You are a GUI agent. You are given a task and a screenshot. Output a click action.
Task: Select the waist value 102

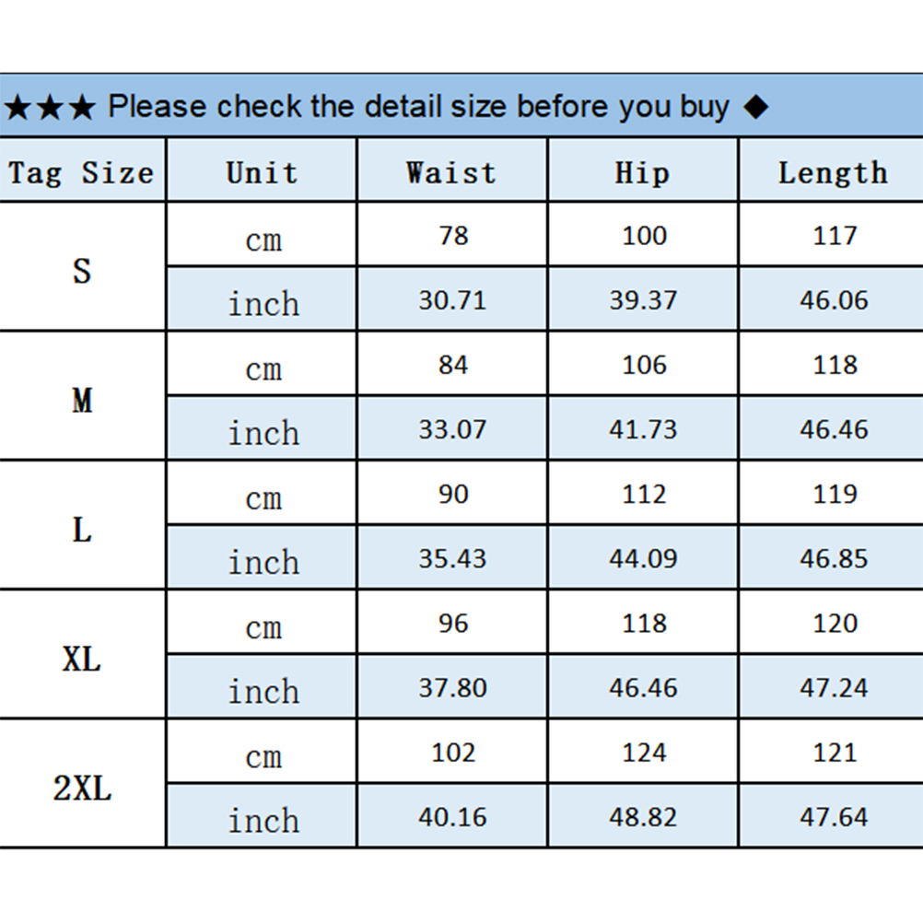(453, 753)
